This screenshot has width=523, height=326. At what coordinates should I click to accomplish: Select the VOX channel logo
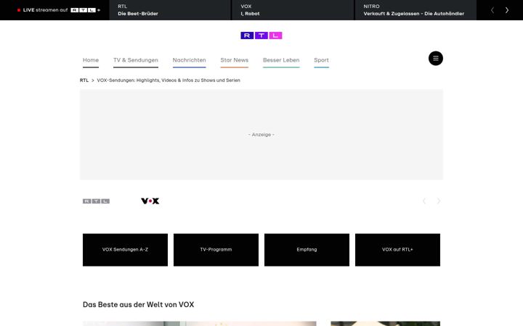click(150, 201)
